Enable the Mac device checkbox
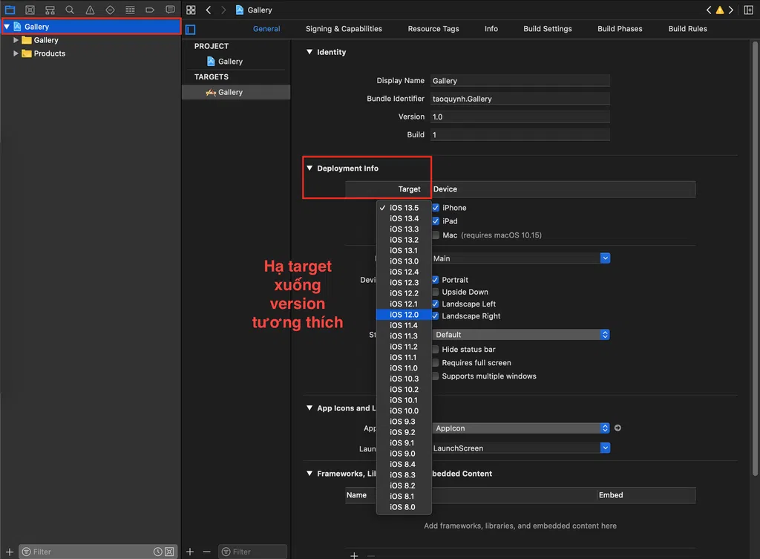The height and width of the screenshot is (559, 760). click(436, 235)
